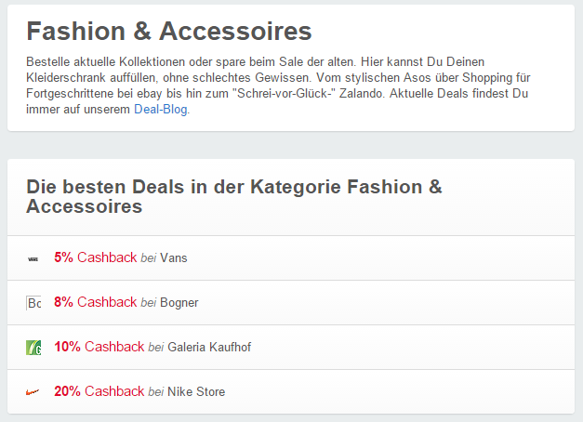583x422 pixels.
Task: Click the Nike swoosh icon
Action: [x=33, y=392]
